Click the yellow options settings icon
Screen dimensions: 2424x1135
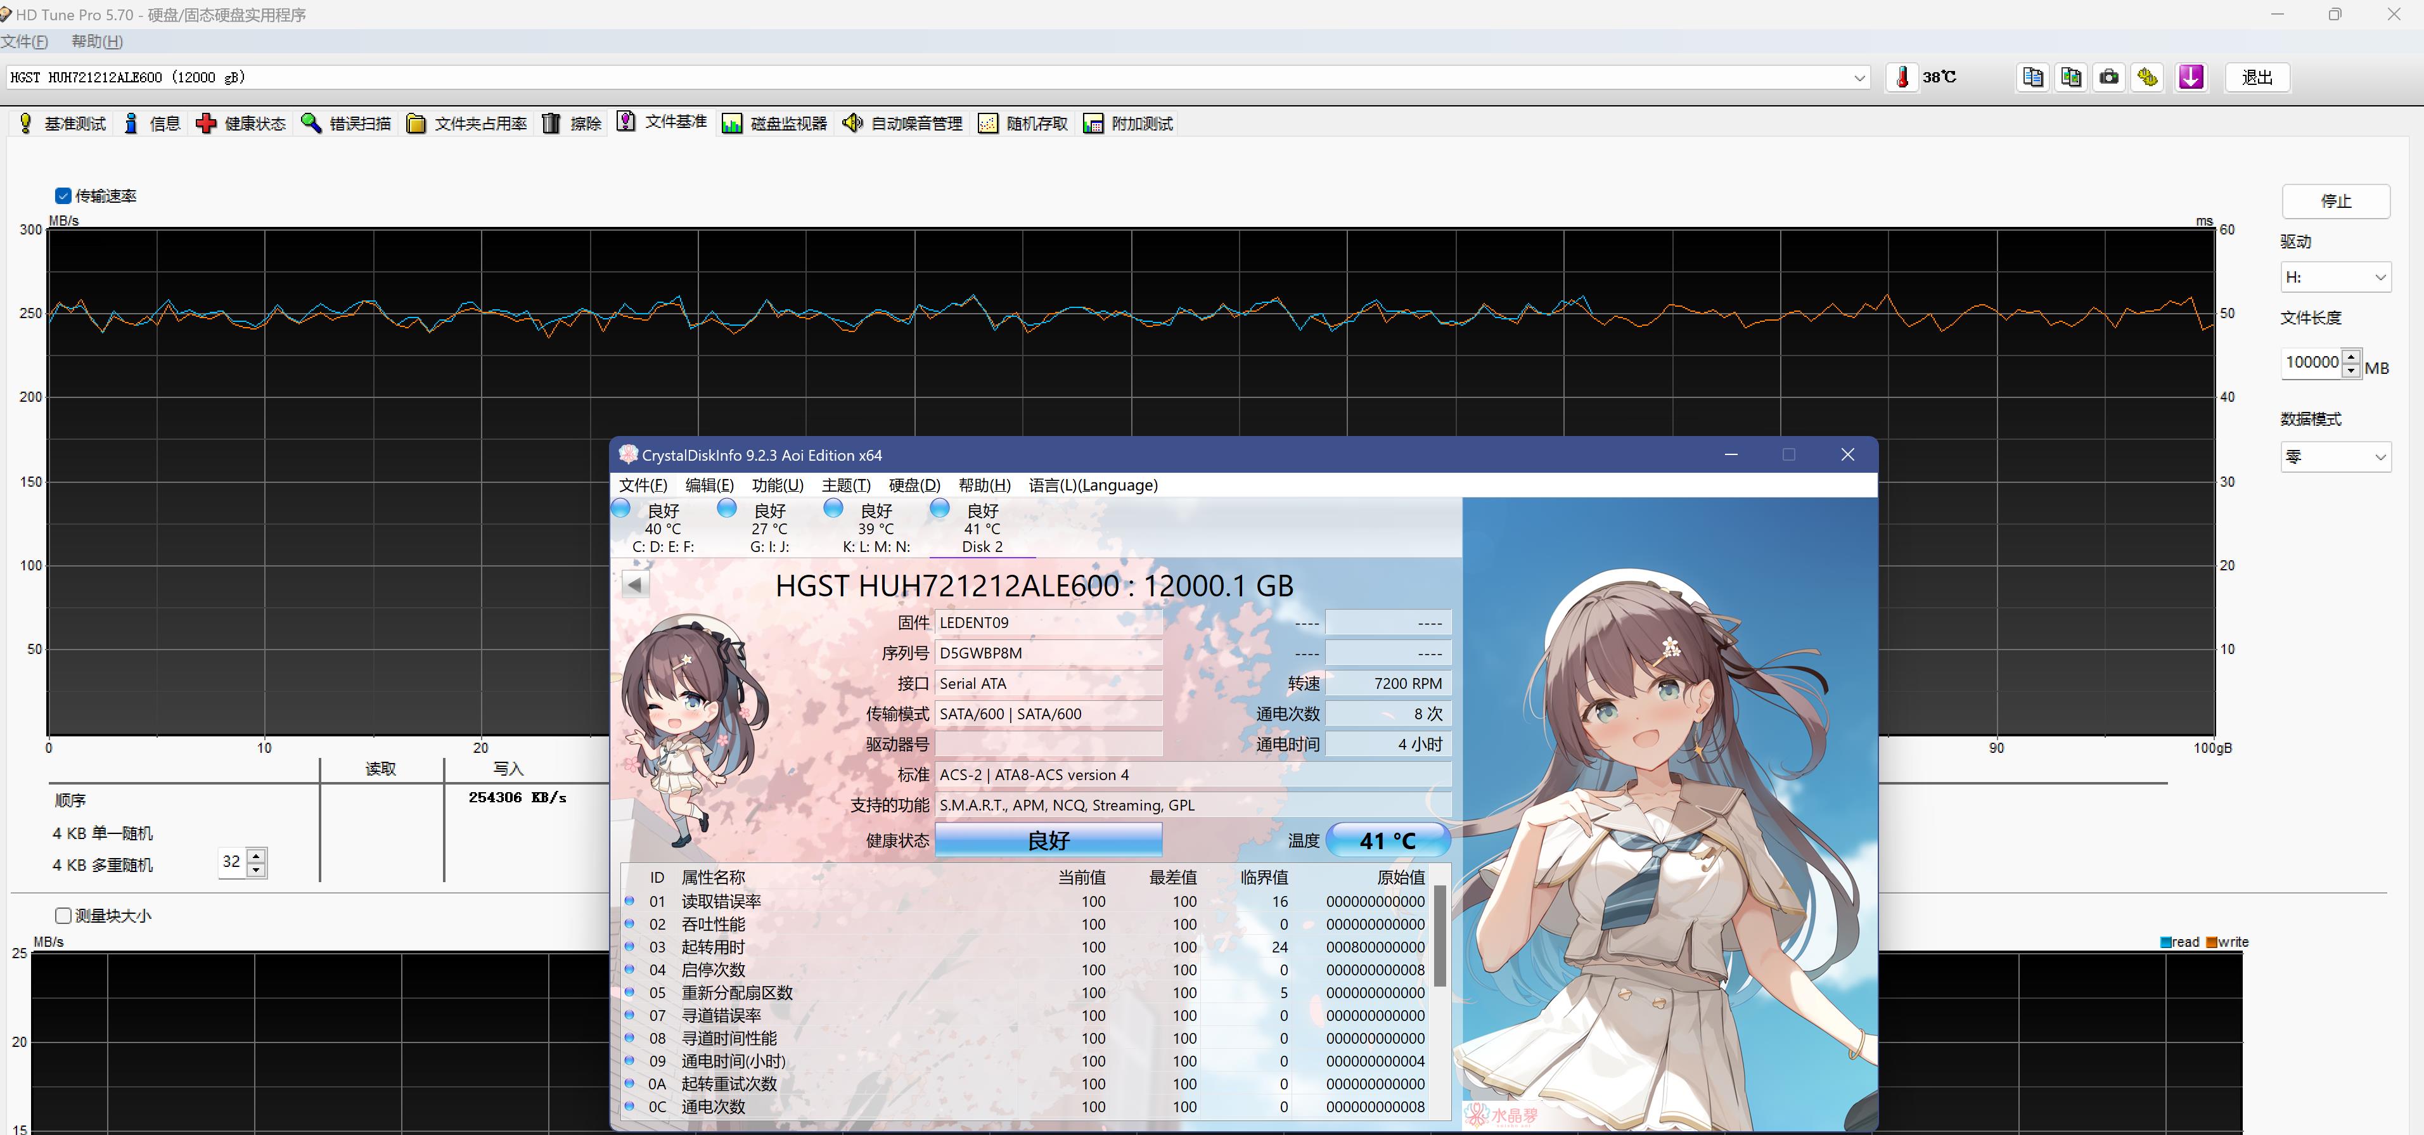[x=2147, y=77]
